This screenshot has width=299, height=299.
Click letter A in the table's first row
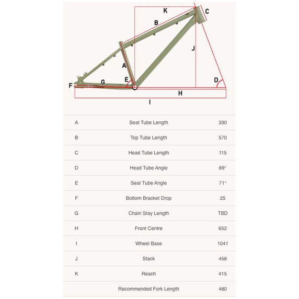point(76,123)
